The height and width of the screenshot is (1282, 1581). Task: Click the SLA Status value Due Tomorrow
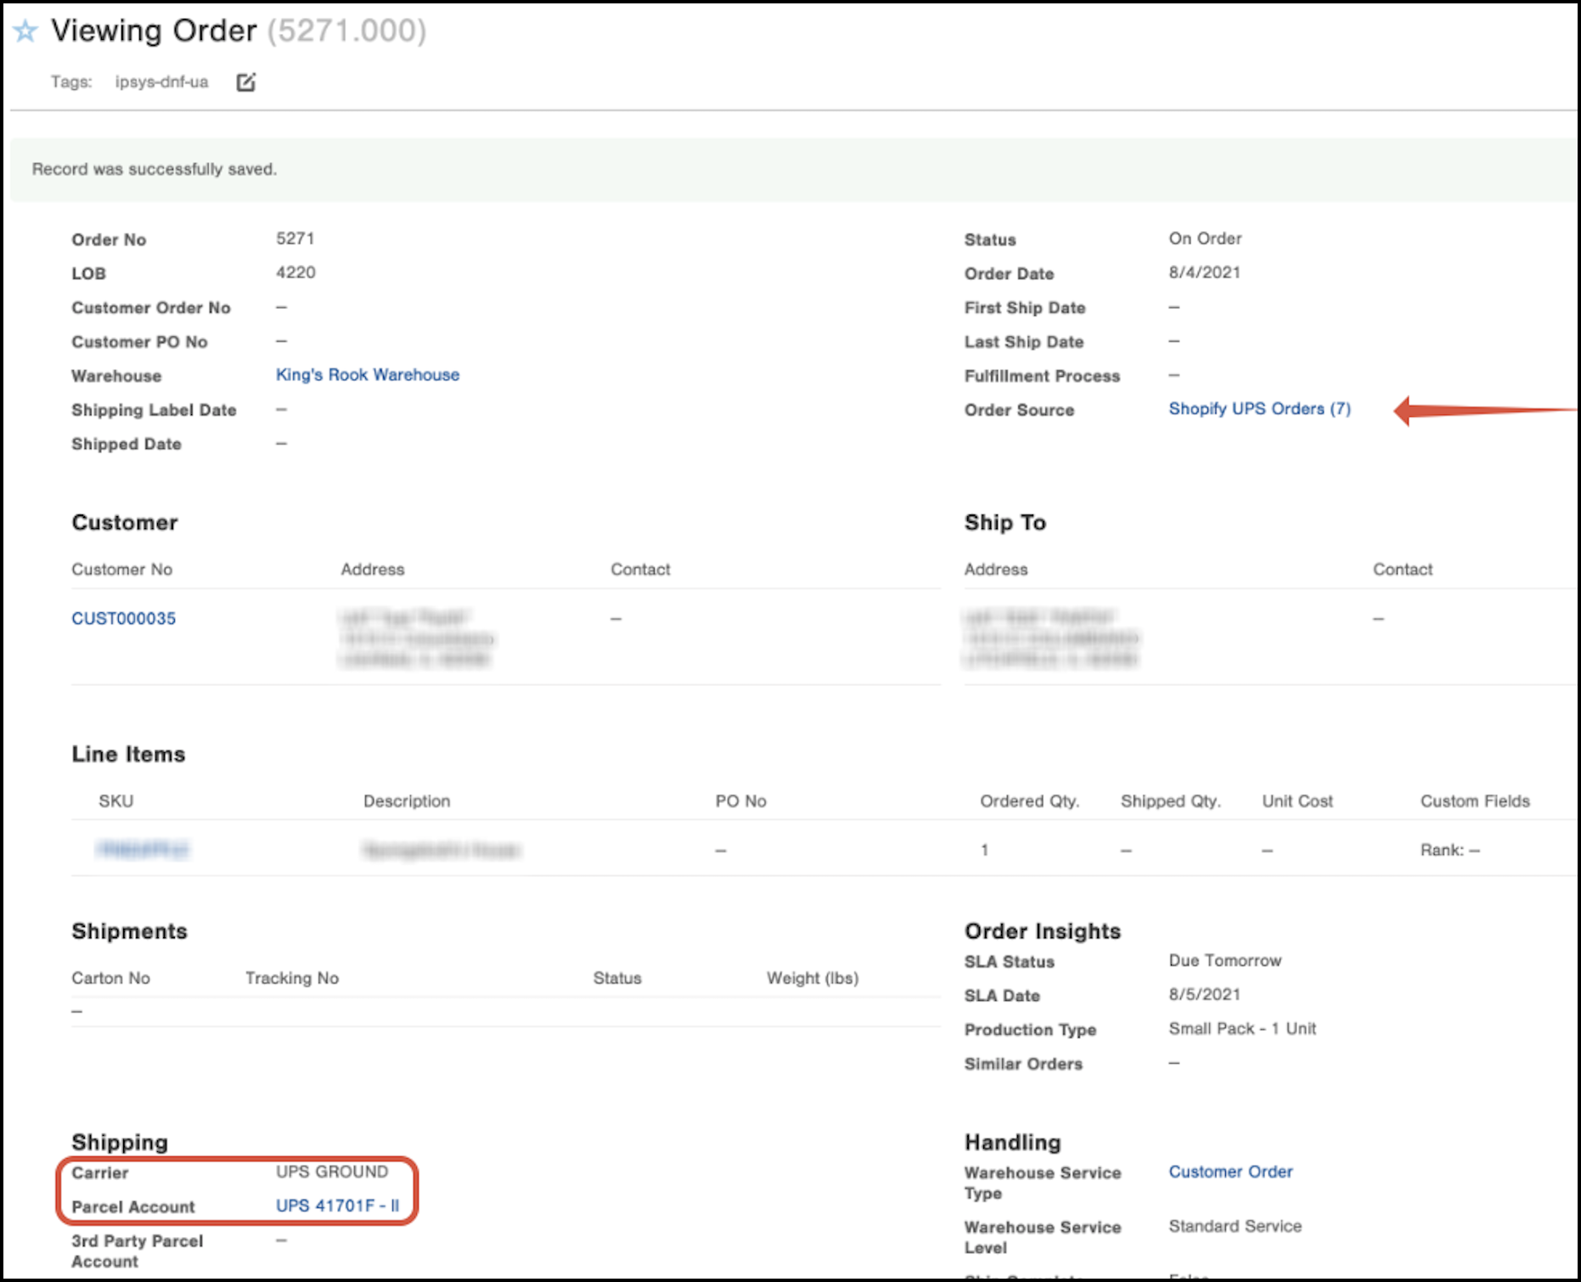(x=1224, y=960)
